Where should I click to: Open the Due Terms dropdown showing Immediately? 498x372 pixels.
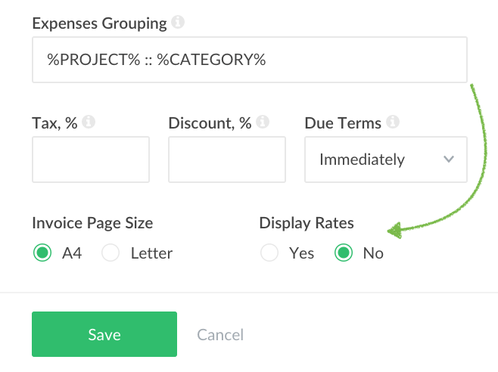pos(386,160)
